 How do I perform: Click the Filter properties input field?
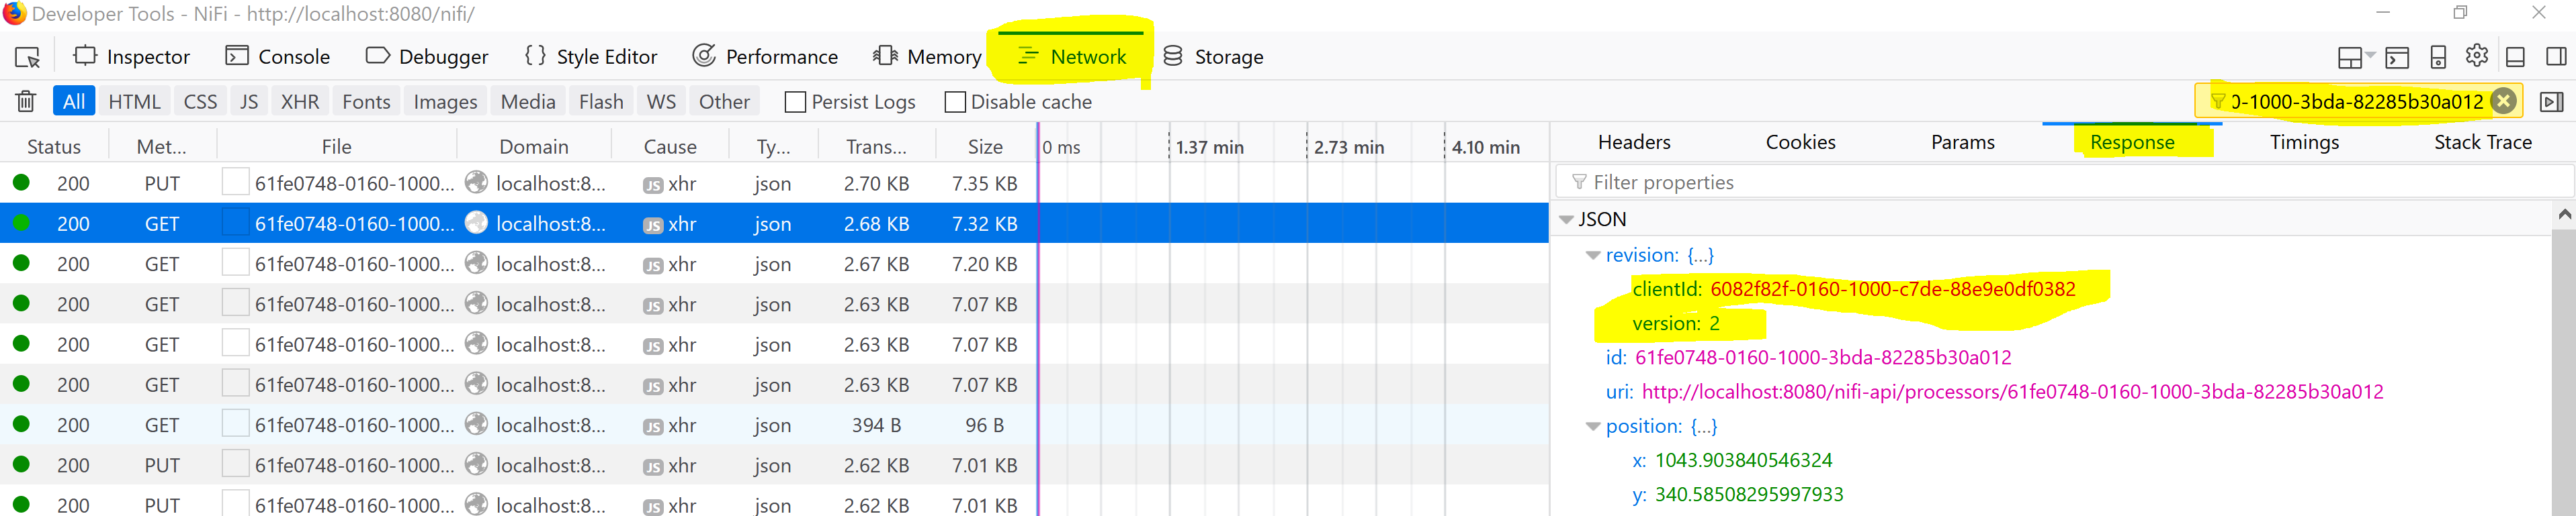(x=1700, y=182)
